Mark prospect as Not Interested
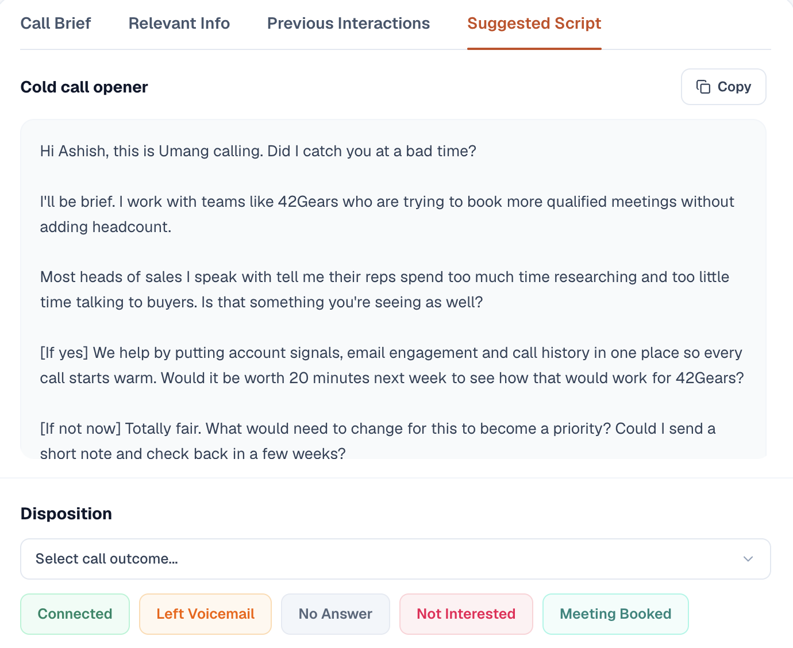 (466, 614)
